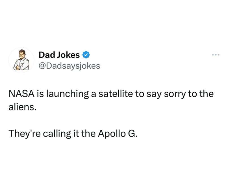Click the word calling in second paragraph
Image resolution: width=226 pixels, height=187 pixels.
click(x=57, y=134)
